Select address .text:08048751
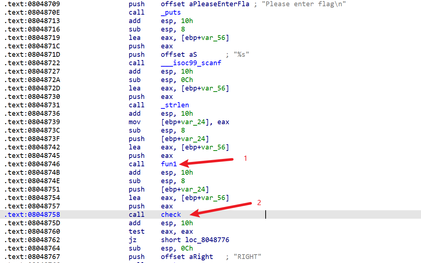The height and width of the screenshot is (263, 421). pos(32,189)
